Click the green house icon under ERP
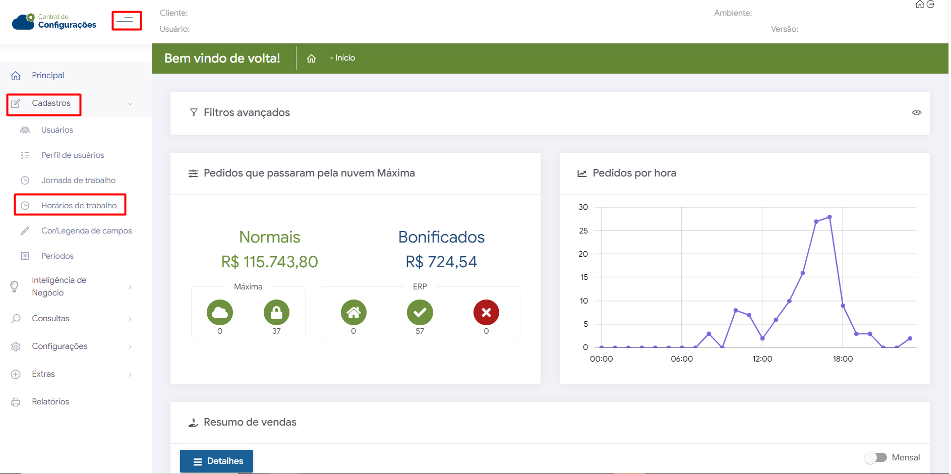The height and width of the screenshot is (474, 951). [353, 313]
